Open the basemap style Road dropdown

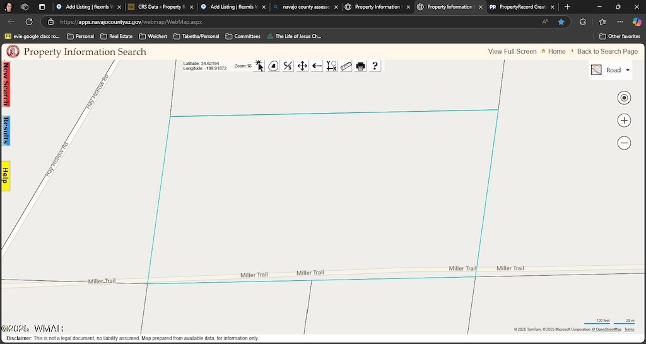(610, 70)
